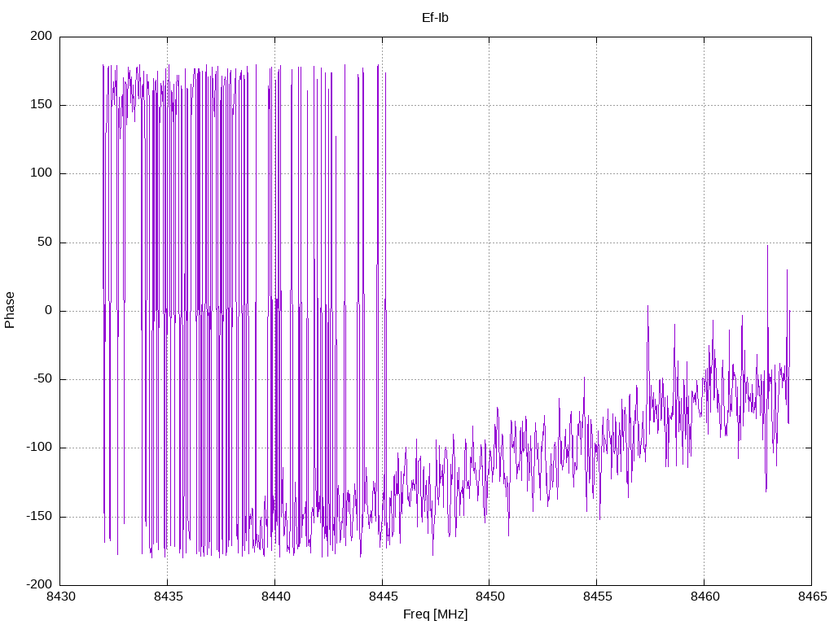Screen dimensions: 834x625
Task: Click the plot title Ef-Ib
Action: tap(435, 18)
